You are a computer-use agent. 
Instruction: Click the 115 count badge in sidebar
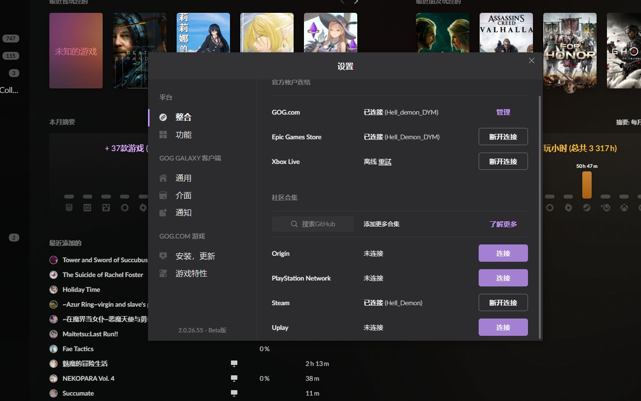coord(10,56)
